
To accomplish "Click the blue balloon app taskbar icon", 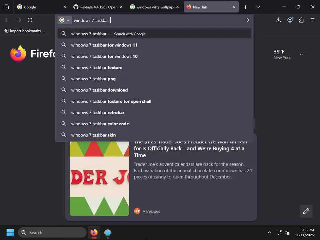I will tap(107, 232).
